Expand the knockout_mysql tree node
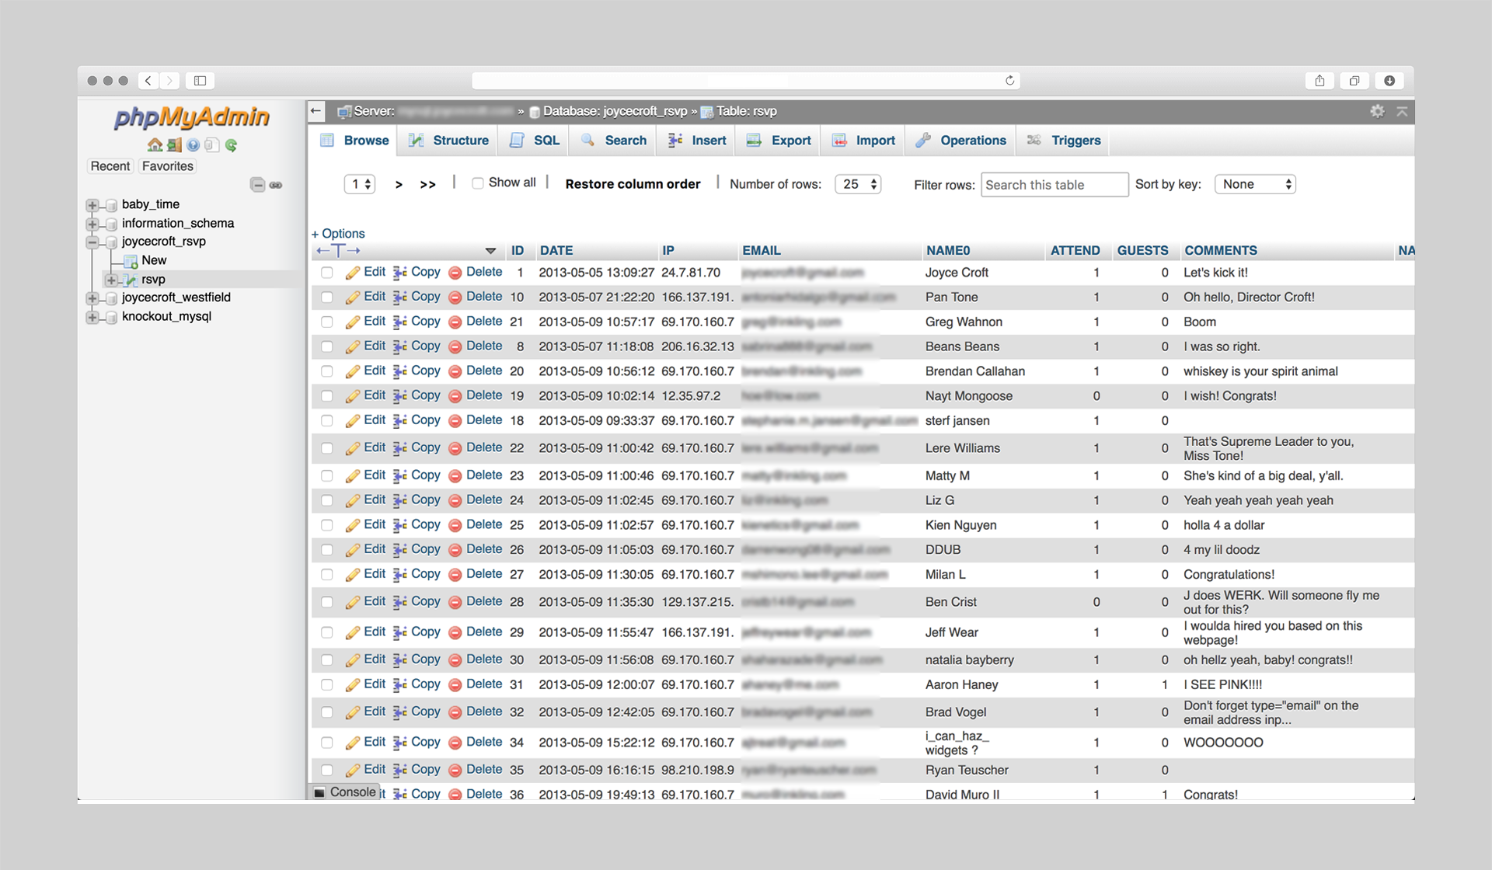This screenshot has width=1492, height=870. (x=92, y=317)
